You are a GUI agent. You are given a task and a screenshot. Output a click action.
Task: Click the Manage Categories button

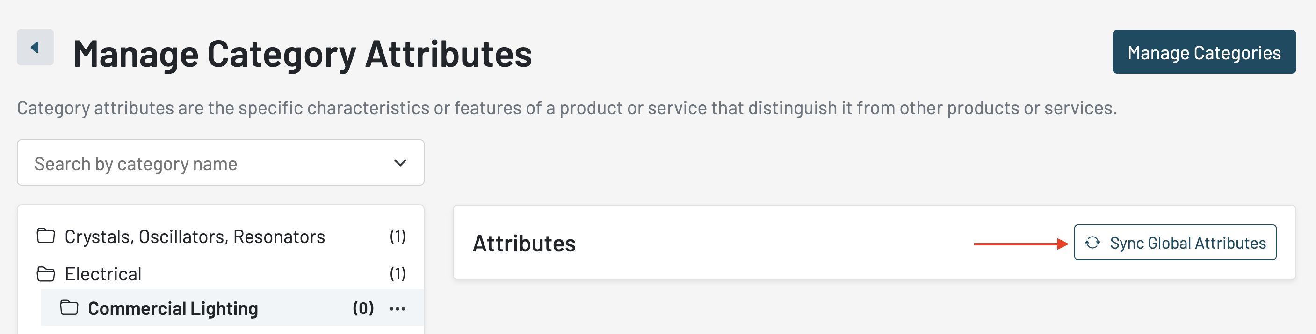click(x=1203, y=52)
